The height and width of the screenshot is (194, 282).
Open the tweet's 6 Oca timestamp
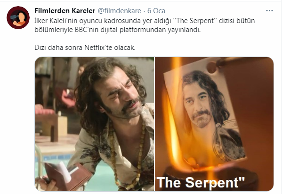tap(156, 11)
